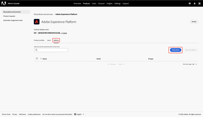Click the All products and services breadcrumb
The image size is (203, 117).
click(43, 14)
